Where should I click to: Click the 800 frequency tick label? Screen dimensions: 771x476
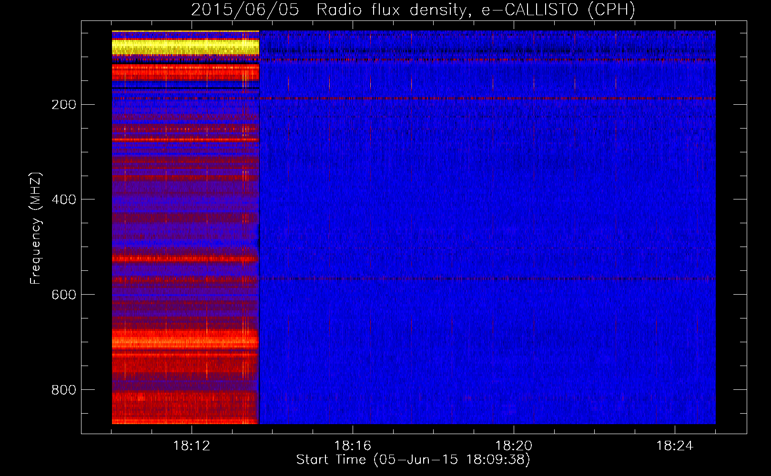(64, 390)
